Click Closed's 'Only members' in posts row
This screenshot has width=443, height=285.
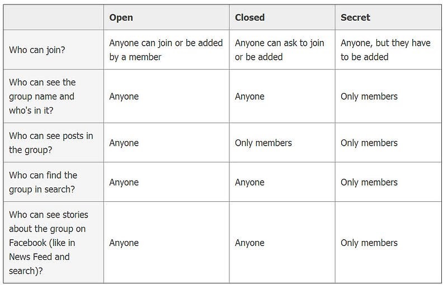pos(263,143)
